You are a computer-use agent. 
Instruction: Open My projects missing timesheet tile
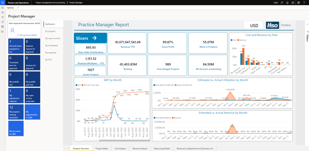click(x=16, y=112)
